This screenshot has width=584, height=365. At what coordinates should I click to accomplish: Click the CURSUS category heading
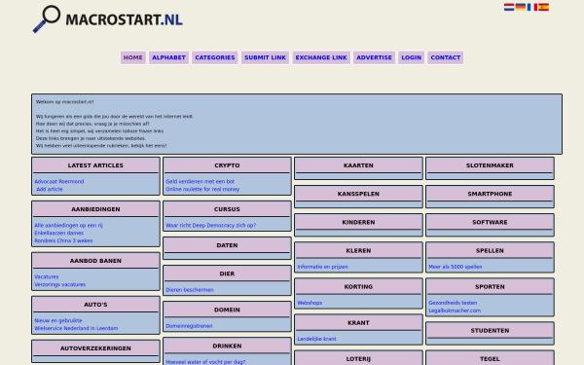[x=227, y=209]
